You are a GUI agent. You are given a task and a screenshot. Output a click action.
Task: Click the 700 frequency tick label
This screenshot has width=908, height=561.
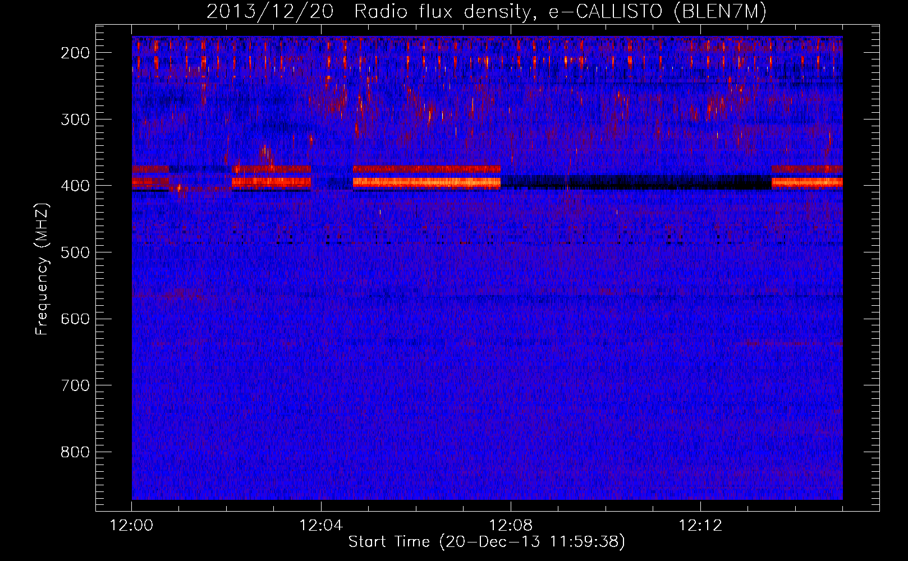[75, 385]
